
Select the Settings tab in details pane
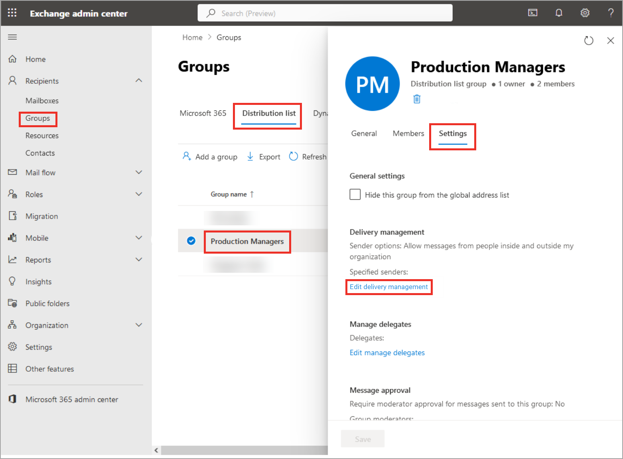tap(453, 134)
